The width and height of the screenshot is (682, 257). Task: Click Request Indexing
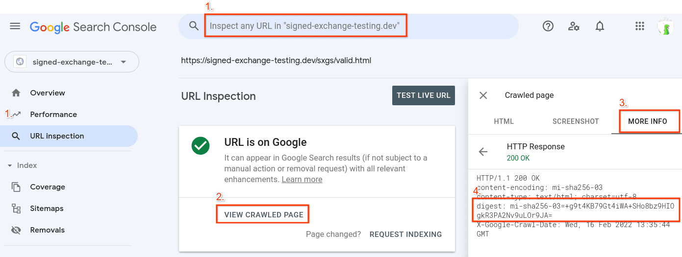[405, 234]
